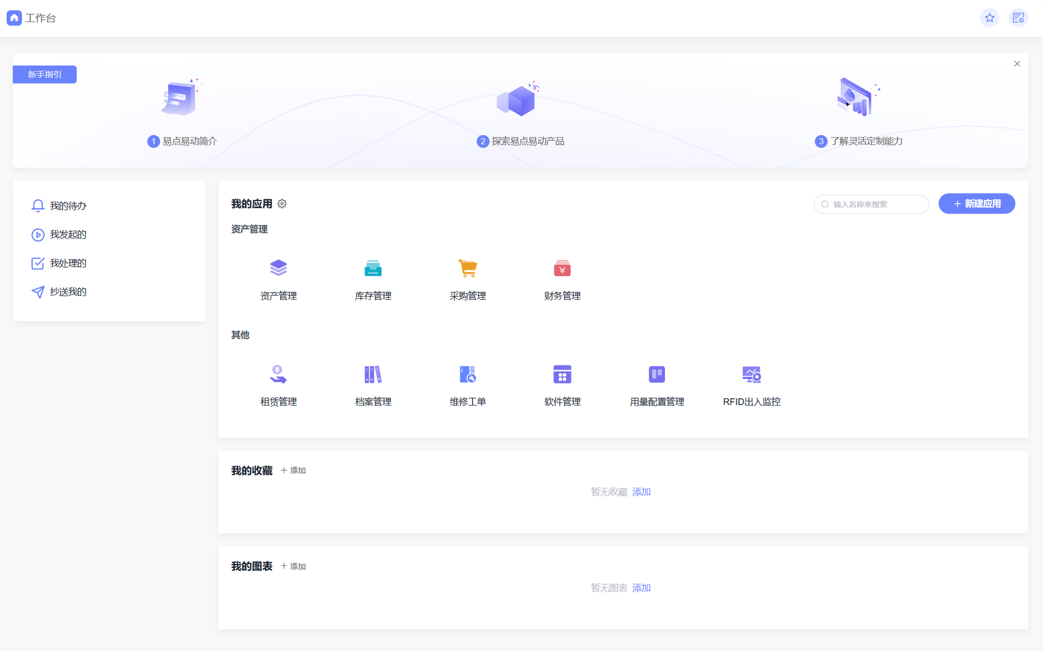Open the favorites star icon in header
1043x651 pixels.
[x=989, y=18]
